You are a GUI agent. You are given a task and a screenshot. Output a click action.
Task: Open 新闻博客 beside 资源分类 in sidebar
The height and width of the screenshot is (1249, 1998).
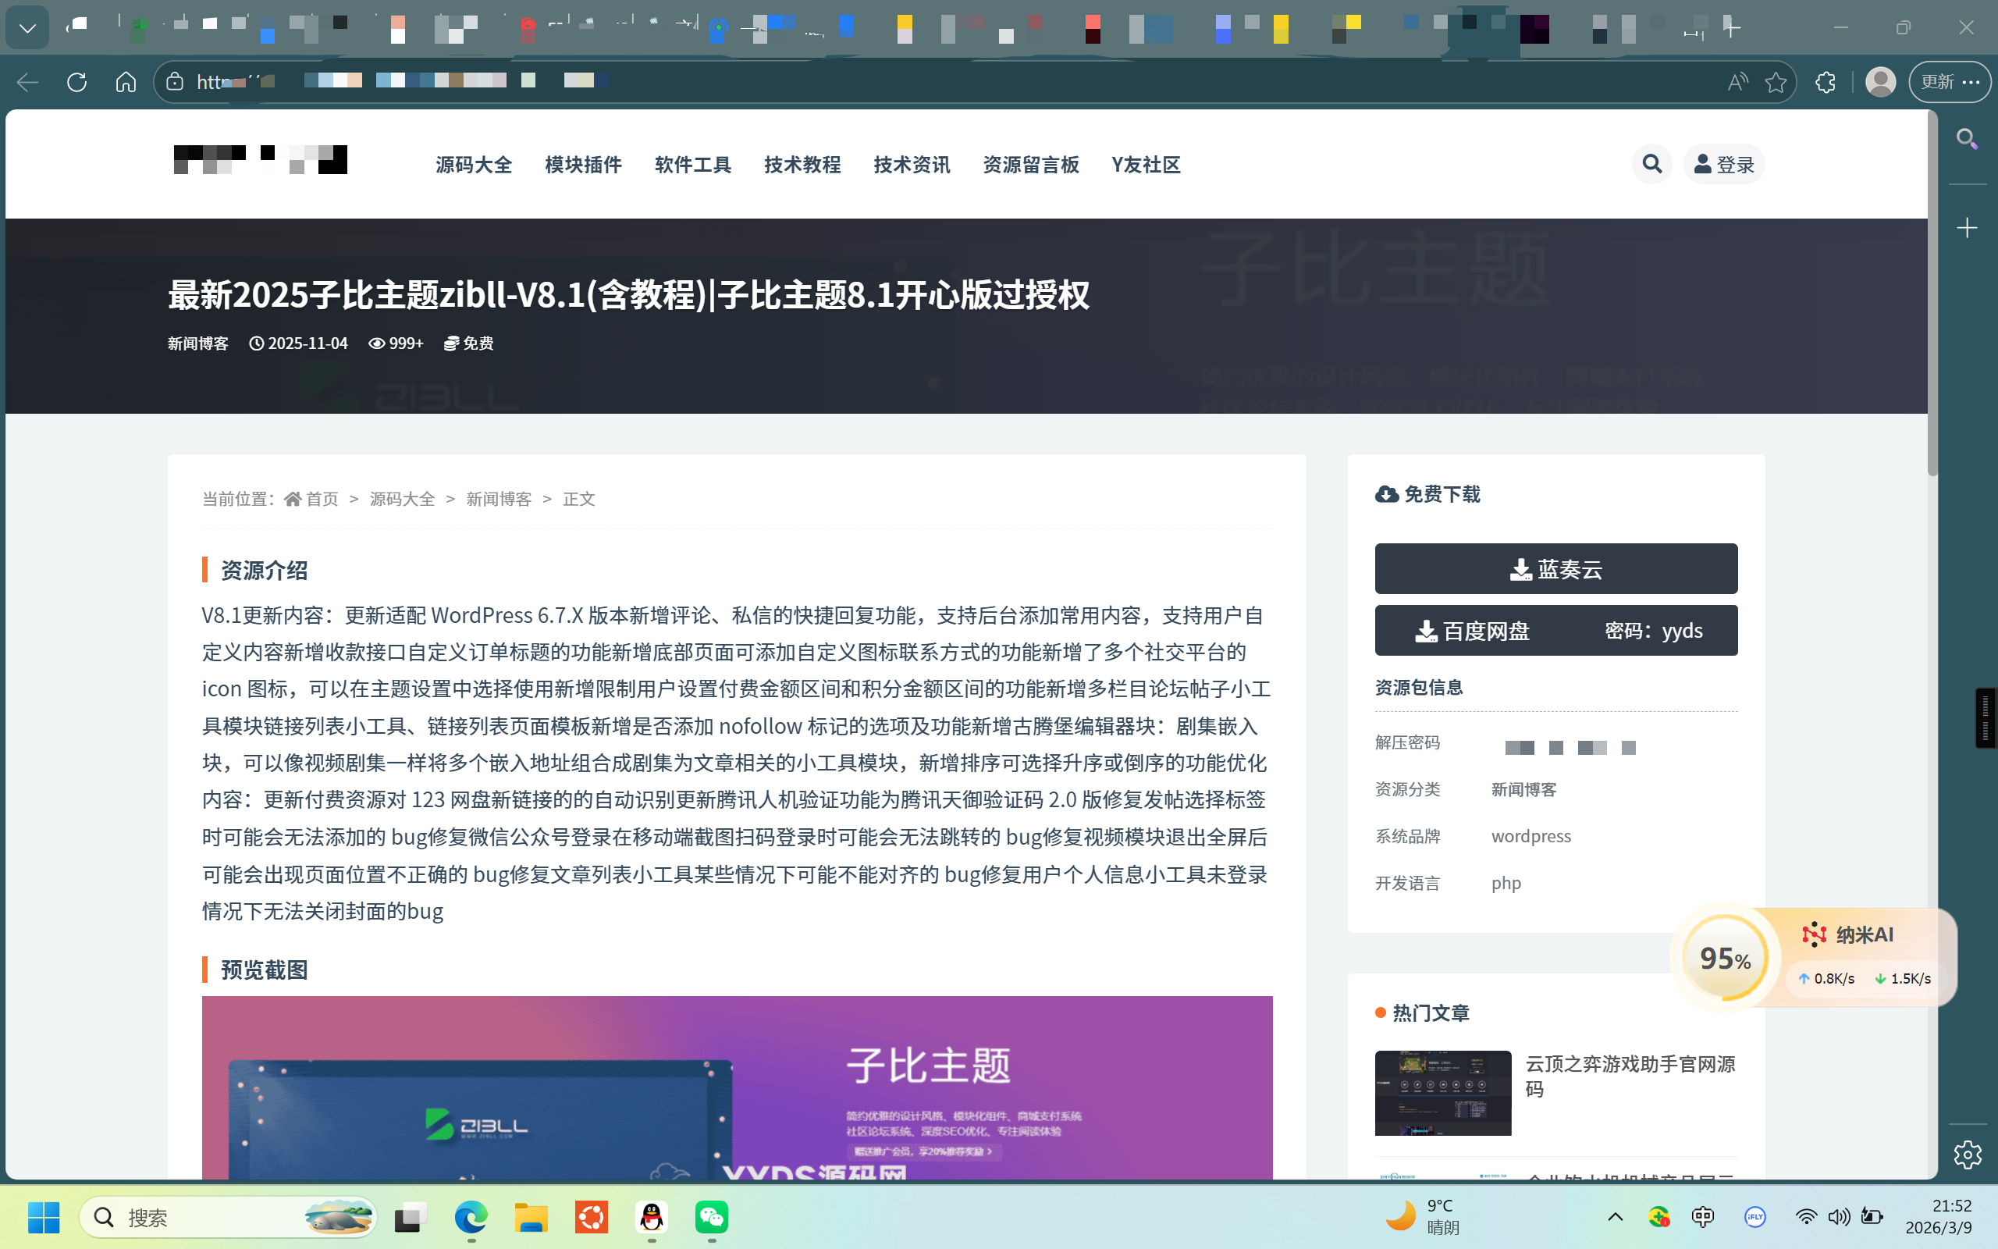(x=1523, y=790)
